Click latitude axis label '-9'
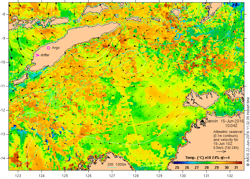Viewport: 250px width, 179px height. tap(3, 38)
